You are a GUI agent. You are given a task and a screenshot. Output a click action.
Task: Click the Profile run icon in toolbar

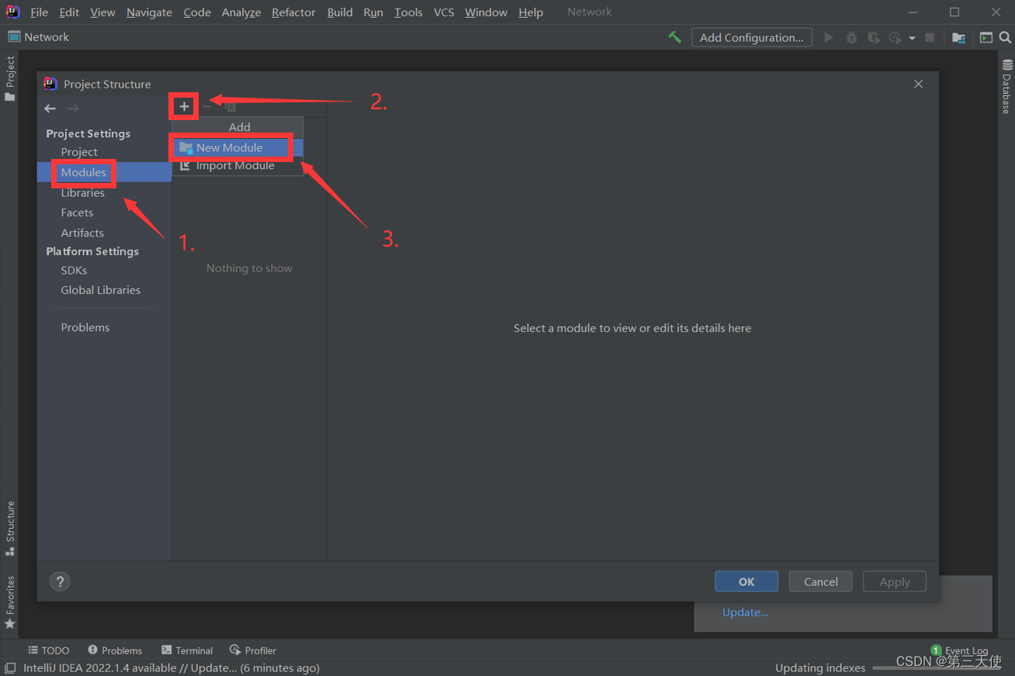tap(895, 37)
